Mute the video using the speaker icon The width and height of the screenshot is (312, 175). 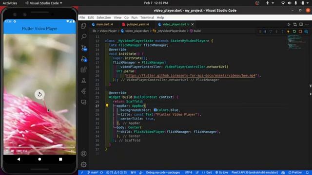13,151
